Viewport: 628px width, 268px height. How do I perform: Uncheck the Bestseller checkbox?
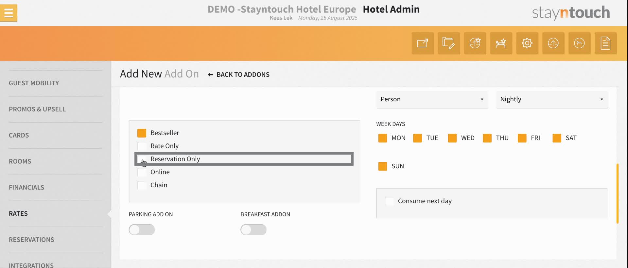click(142, 133)
